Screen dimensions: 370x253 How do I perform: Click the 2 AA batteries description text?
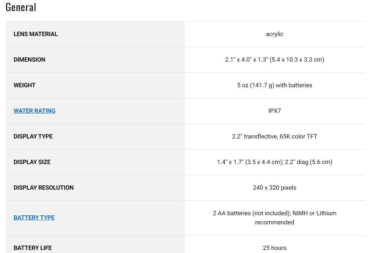pyautogui.click(x=274, y=213)
